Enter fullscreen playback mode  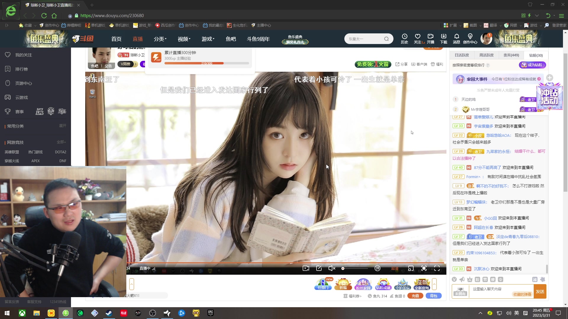(437, 268)
